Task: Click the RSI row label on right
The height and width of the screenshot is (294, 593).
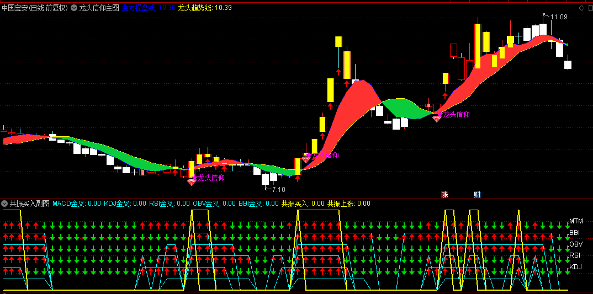Action: [575, 255]
